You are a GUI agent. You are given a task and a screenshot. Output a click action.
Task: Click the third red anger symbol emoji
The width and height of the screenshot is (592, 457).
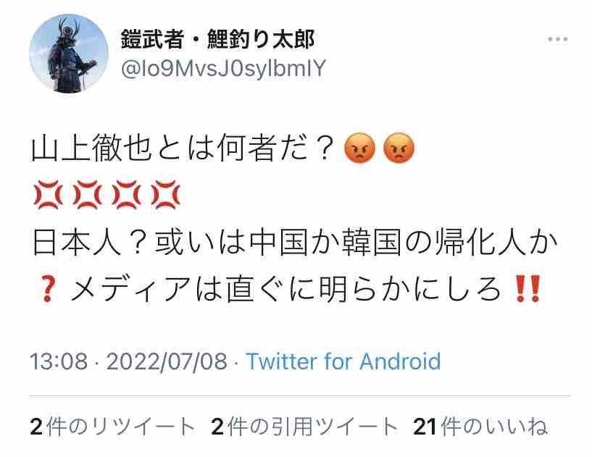(127, 195)
